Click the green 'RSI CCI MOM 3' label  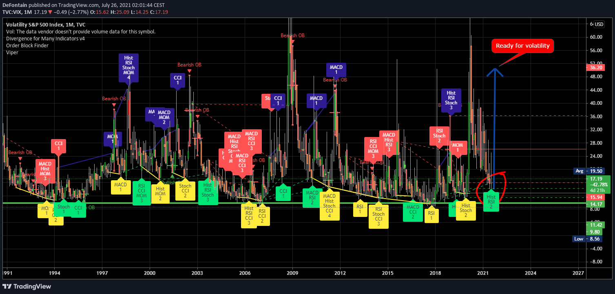tap(142, 192)
